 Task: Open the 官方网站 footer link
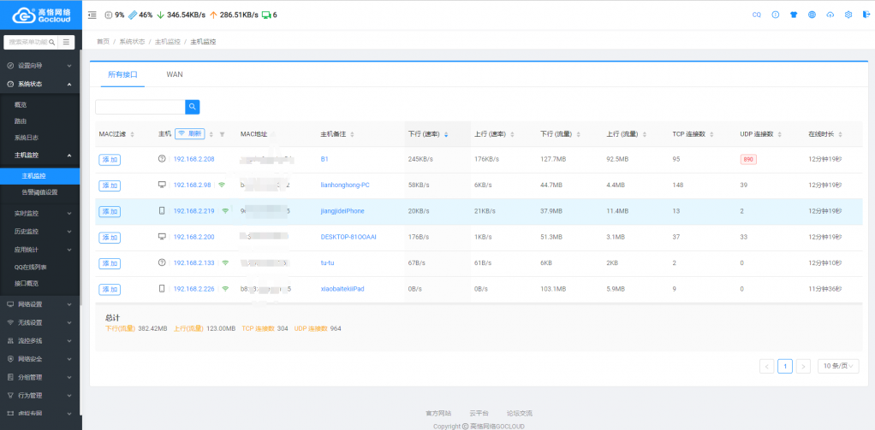tap(438, 413)
